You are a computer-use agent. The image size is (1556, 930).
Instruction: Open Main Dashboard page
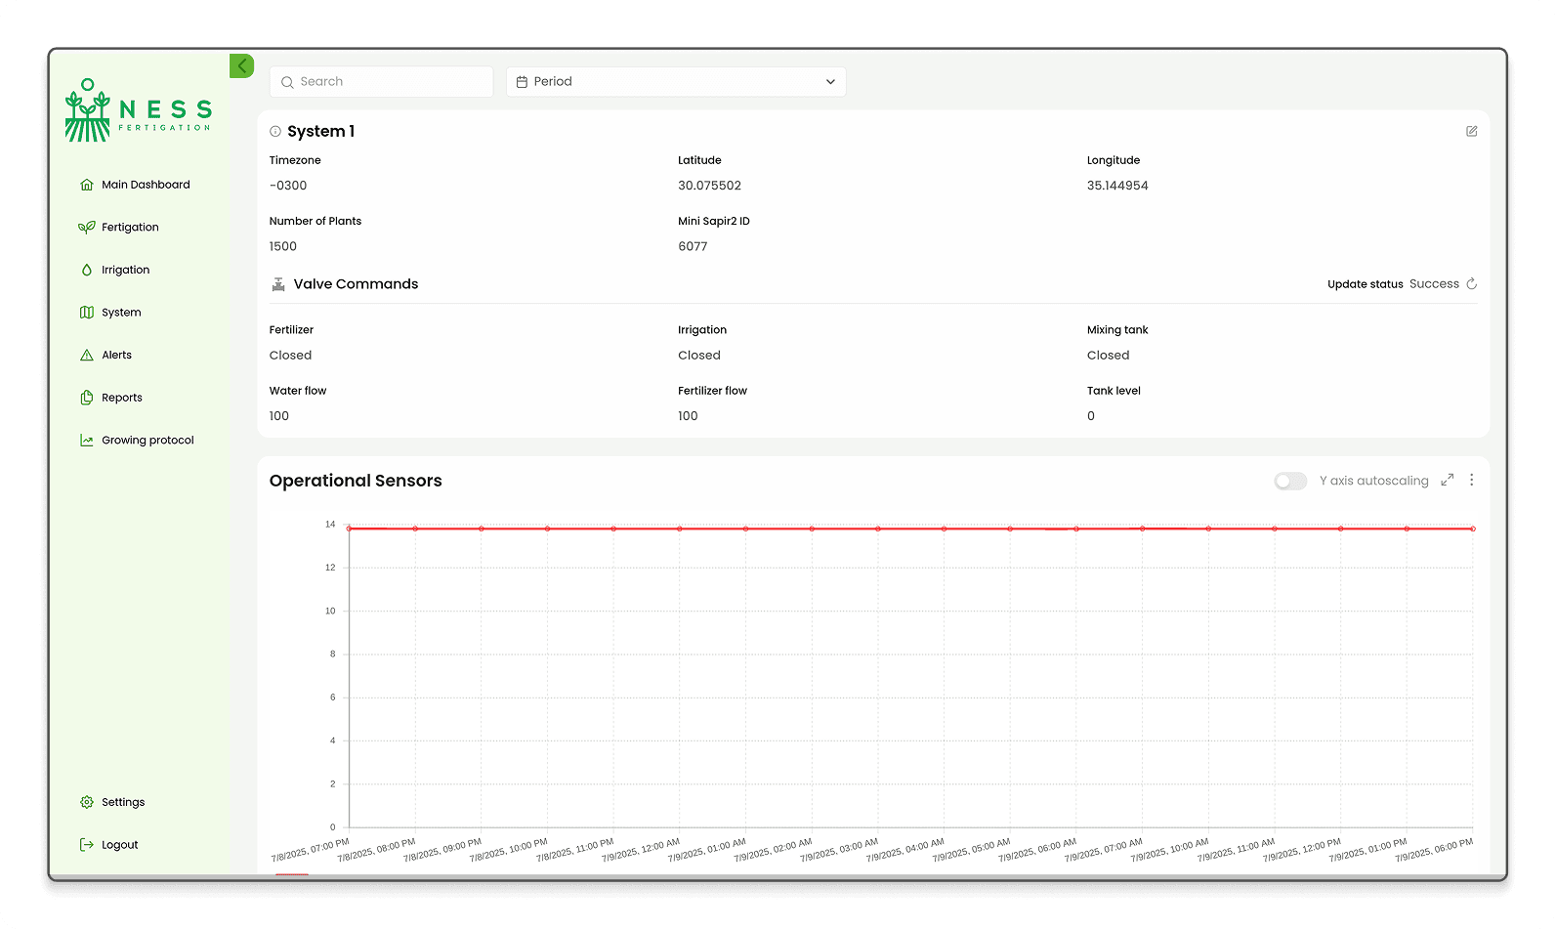pyautogui.click(x=146, y=185)
